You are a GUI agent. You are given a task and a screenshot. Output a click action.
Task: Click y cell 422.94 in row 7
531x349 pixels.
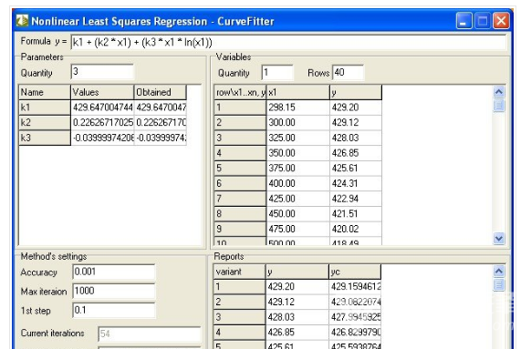356,199
